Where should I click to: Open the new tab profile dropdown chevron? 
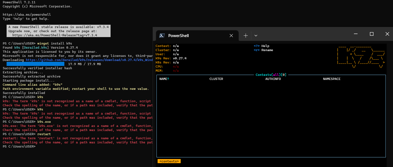click(256, 35)
